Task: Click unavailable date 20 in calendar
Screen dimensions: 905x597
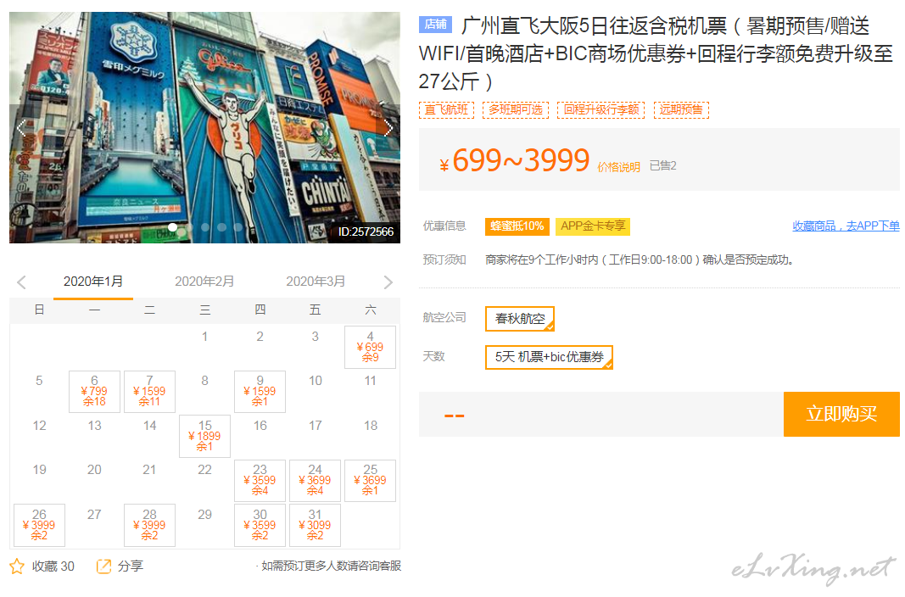Action: point(94,470)
